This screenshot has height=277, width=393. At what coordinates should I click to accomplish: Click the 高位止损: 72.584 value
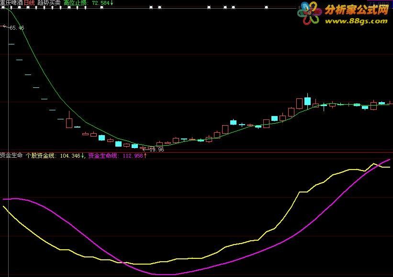pos(88,3)
